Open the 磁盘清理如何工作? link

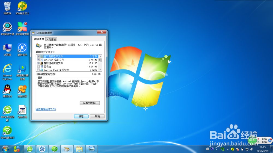pyautogui.click(x=46, y=109)
